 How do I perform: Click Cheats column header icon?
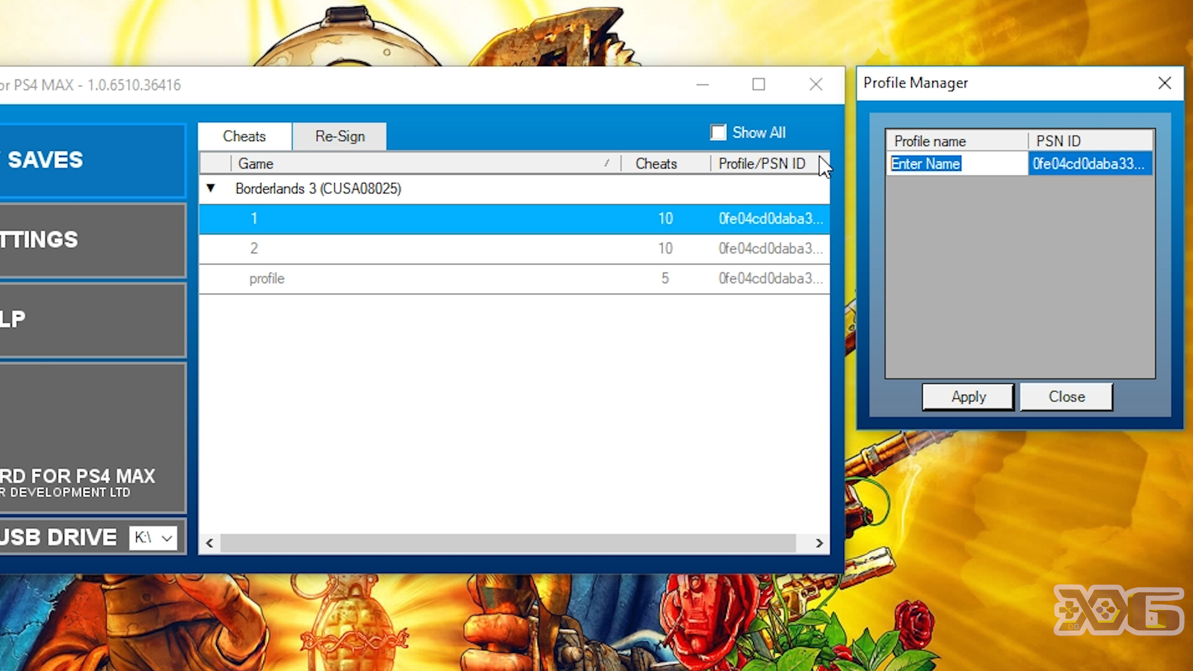point(656,163)
